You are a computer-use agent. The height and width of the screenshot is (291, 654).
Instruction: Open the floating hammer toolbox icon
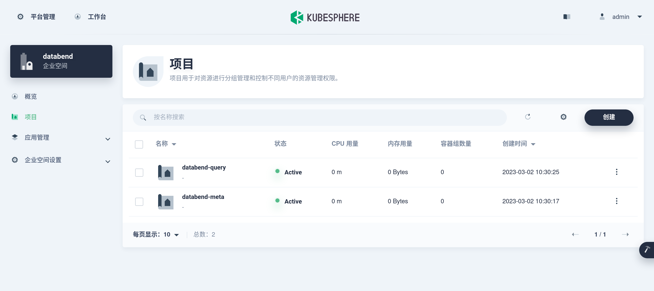click(647, 250)
